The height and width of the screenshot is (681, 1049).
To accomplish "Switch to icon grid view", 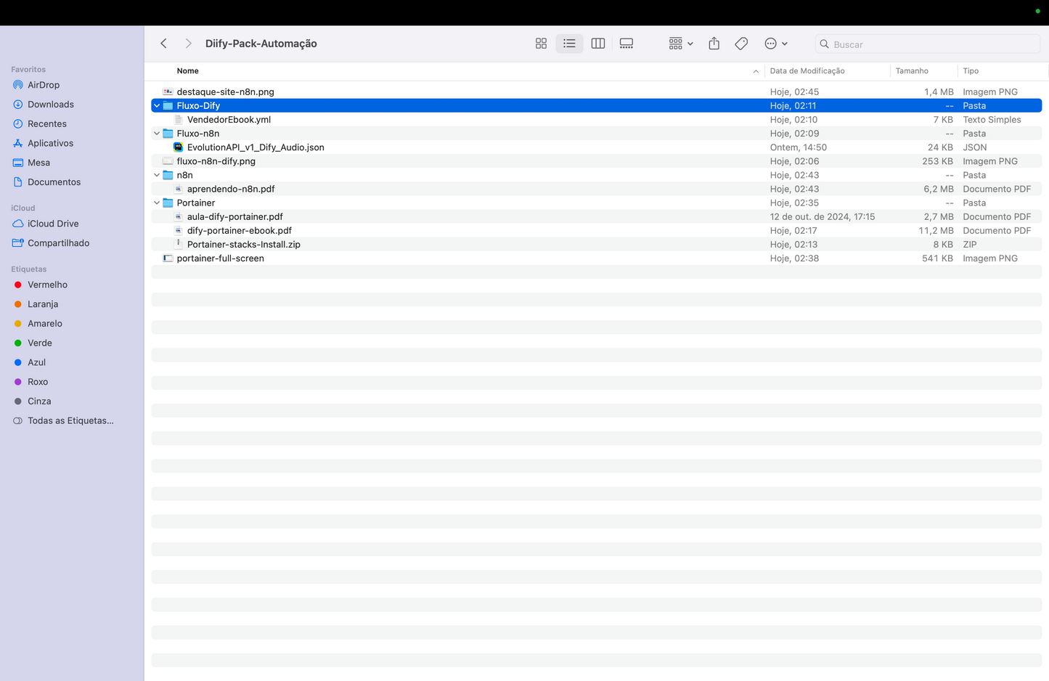I will (541, 44).
